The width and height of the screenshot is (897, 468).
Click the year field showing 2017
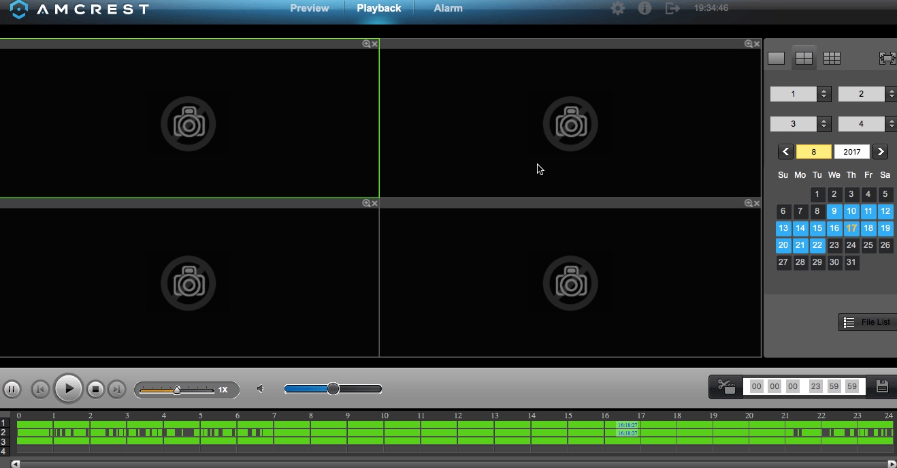852,152
